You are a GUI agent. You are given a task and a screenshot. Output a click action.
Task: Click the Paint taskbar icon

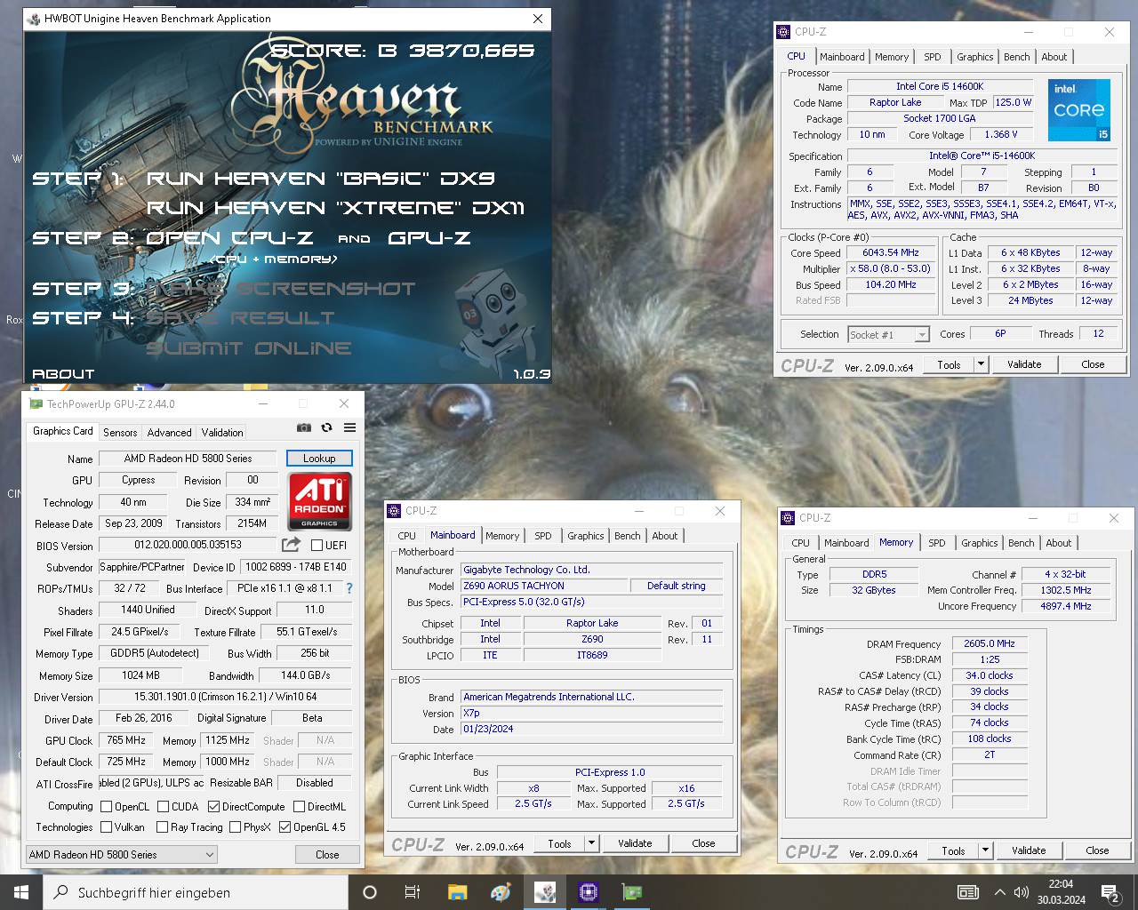tap(501, 892)
